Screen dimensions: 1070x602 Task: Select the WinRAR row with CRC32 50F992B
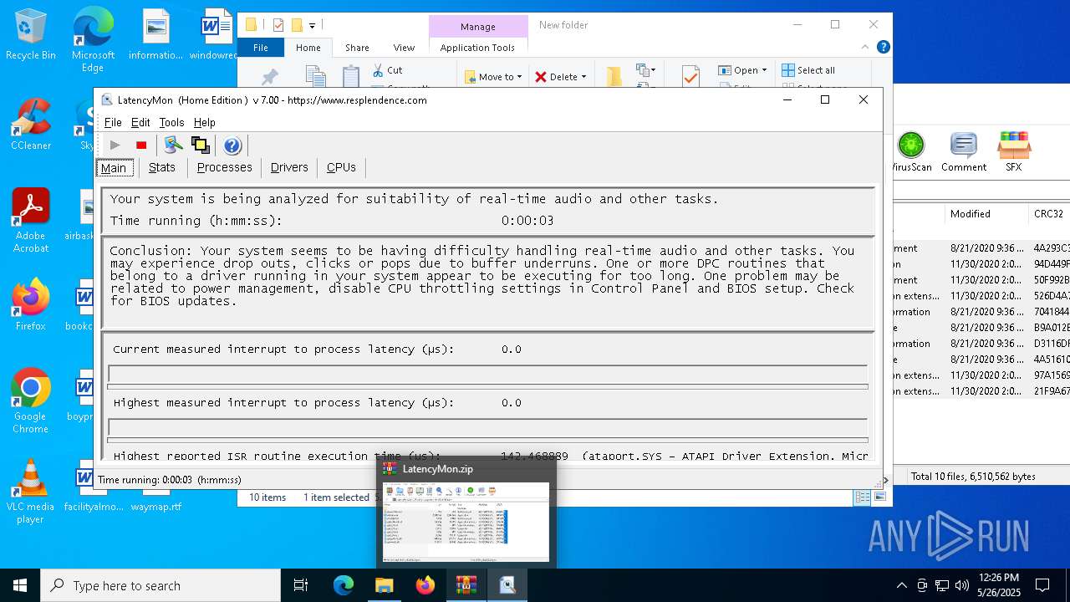pos(981,280)
